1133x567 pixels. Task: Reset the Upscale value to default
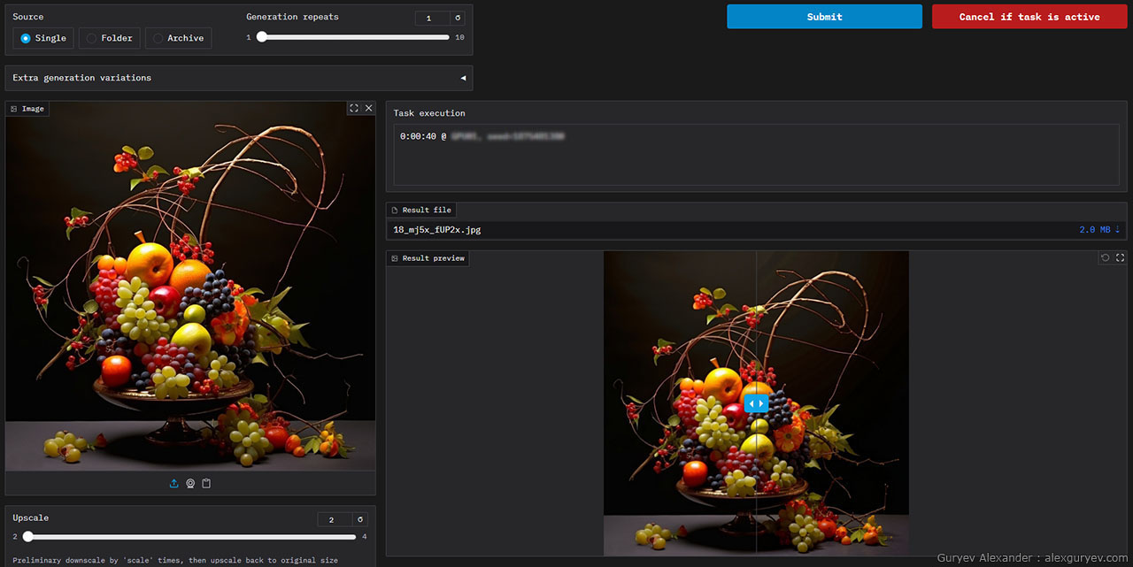pyautogui.click(x=359, y=519)
